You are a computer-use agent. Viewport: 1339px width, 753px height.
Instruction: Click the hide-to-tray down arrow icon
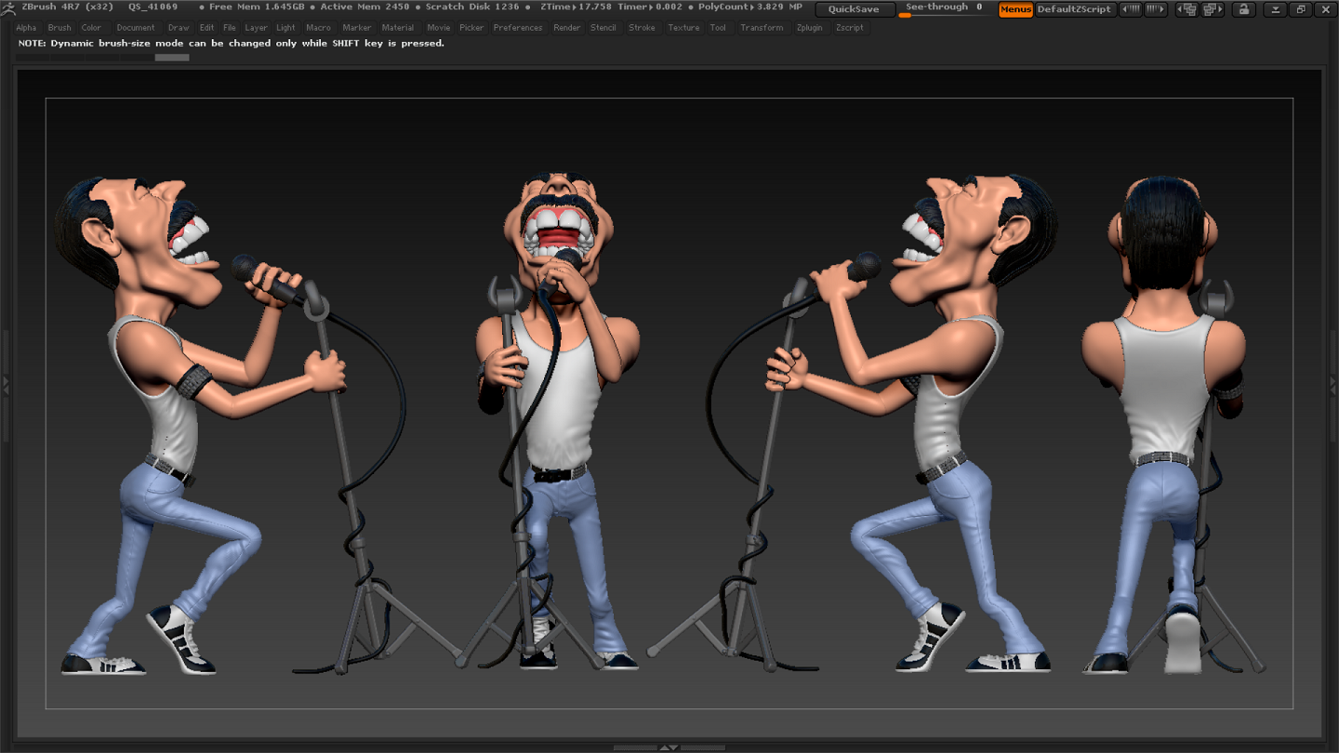coord(1276,9)
